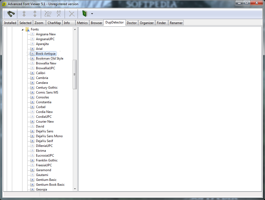Screen dimensions: 265x200
Task: Open the CharMap tab
Action: pyautogui.click(x=54, y=23)
